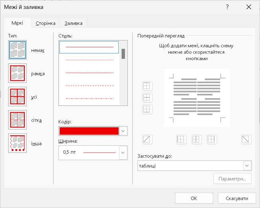Select the 'немає' border type icon
Image resolution: width=260 pixels, height=208 pixels.
[x=18, y=50]
